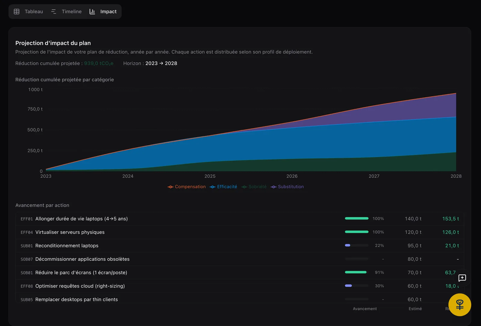Click the Tableau grid icon
481x326 pixels.
[17, 11]
